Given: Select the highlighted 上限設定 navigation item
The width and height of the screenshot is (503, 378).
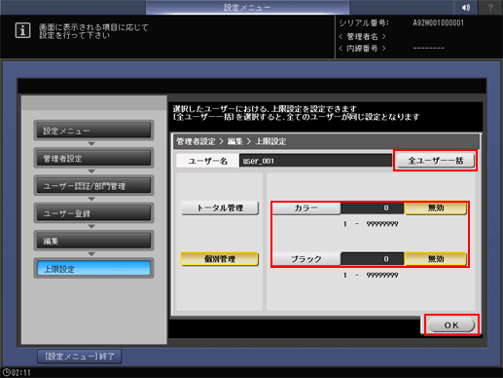Looking at the screenshot, I should point(93,269).
